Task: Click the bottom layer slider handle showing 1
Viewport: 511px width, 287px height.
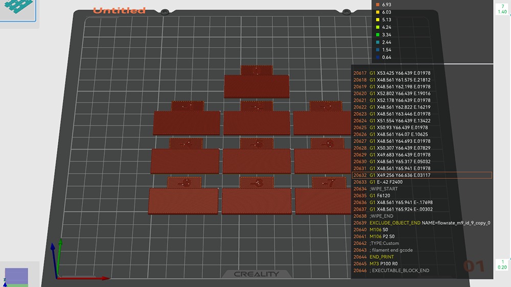Action: (x=502, y=264)
